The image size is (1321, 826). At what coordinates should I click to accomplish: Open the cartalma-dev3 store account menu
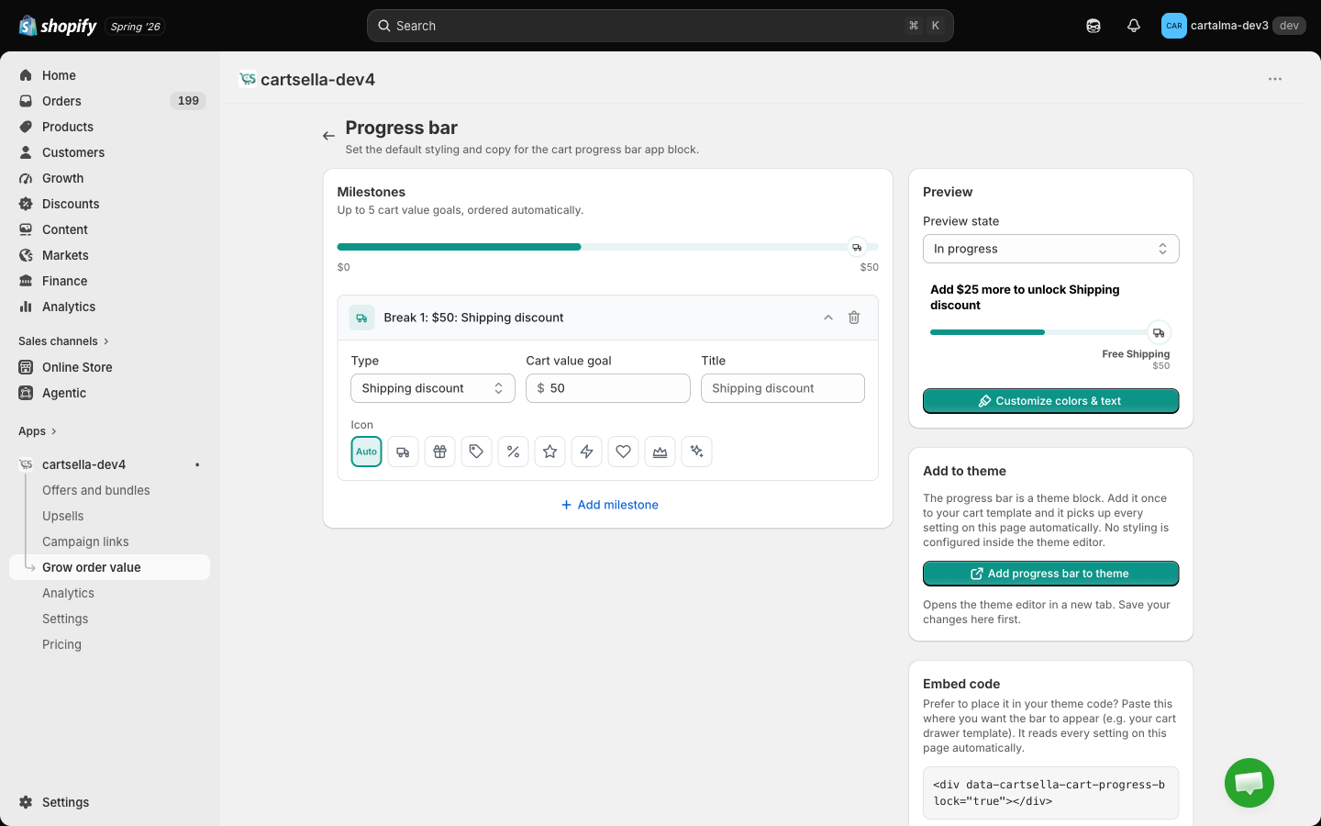1233,26
